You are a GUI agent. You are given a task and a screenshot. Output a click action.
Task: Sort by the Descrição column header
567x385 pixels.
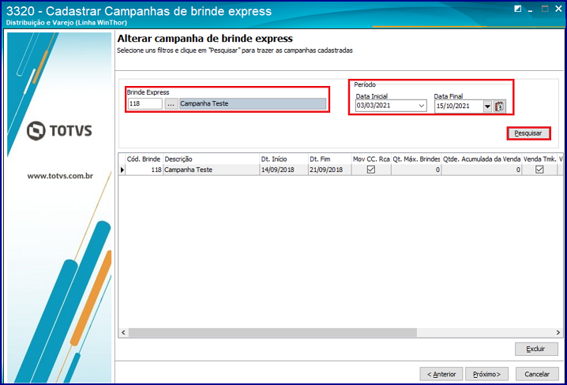[x=211, y=159]
